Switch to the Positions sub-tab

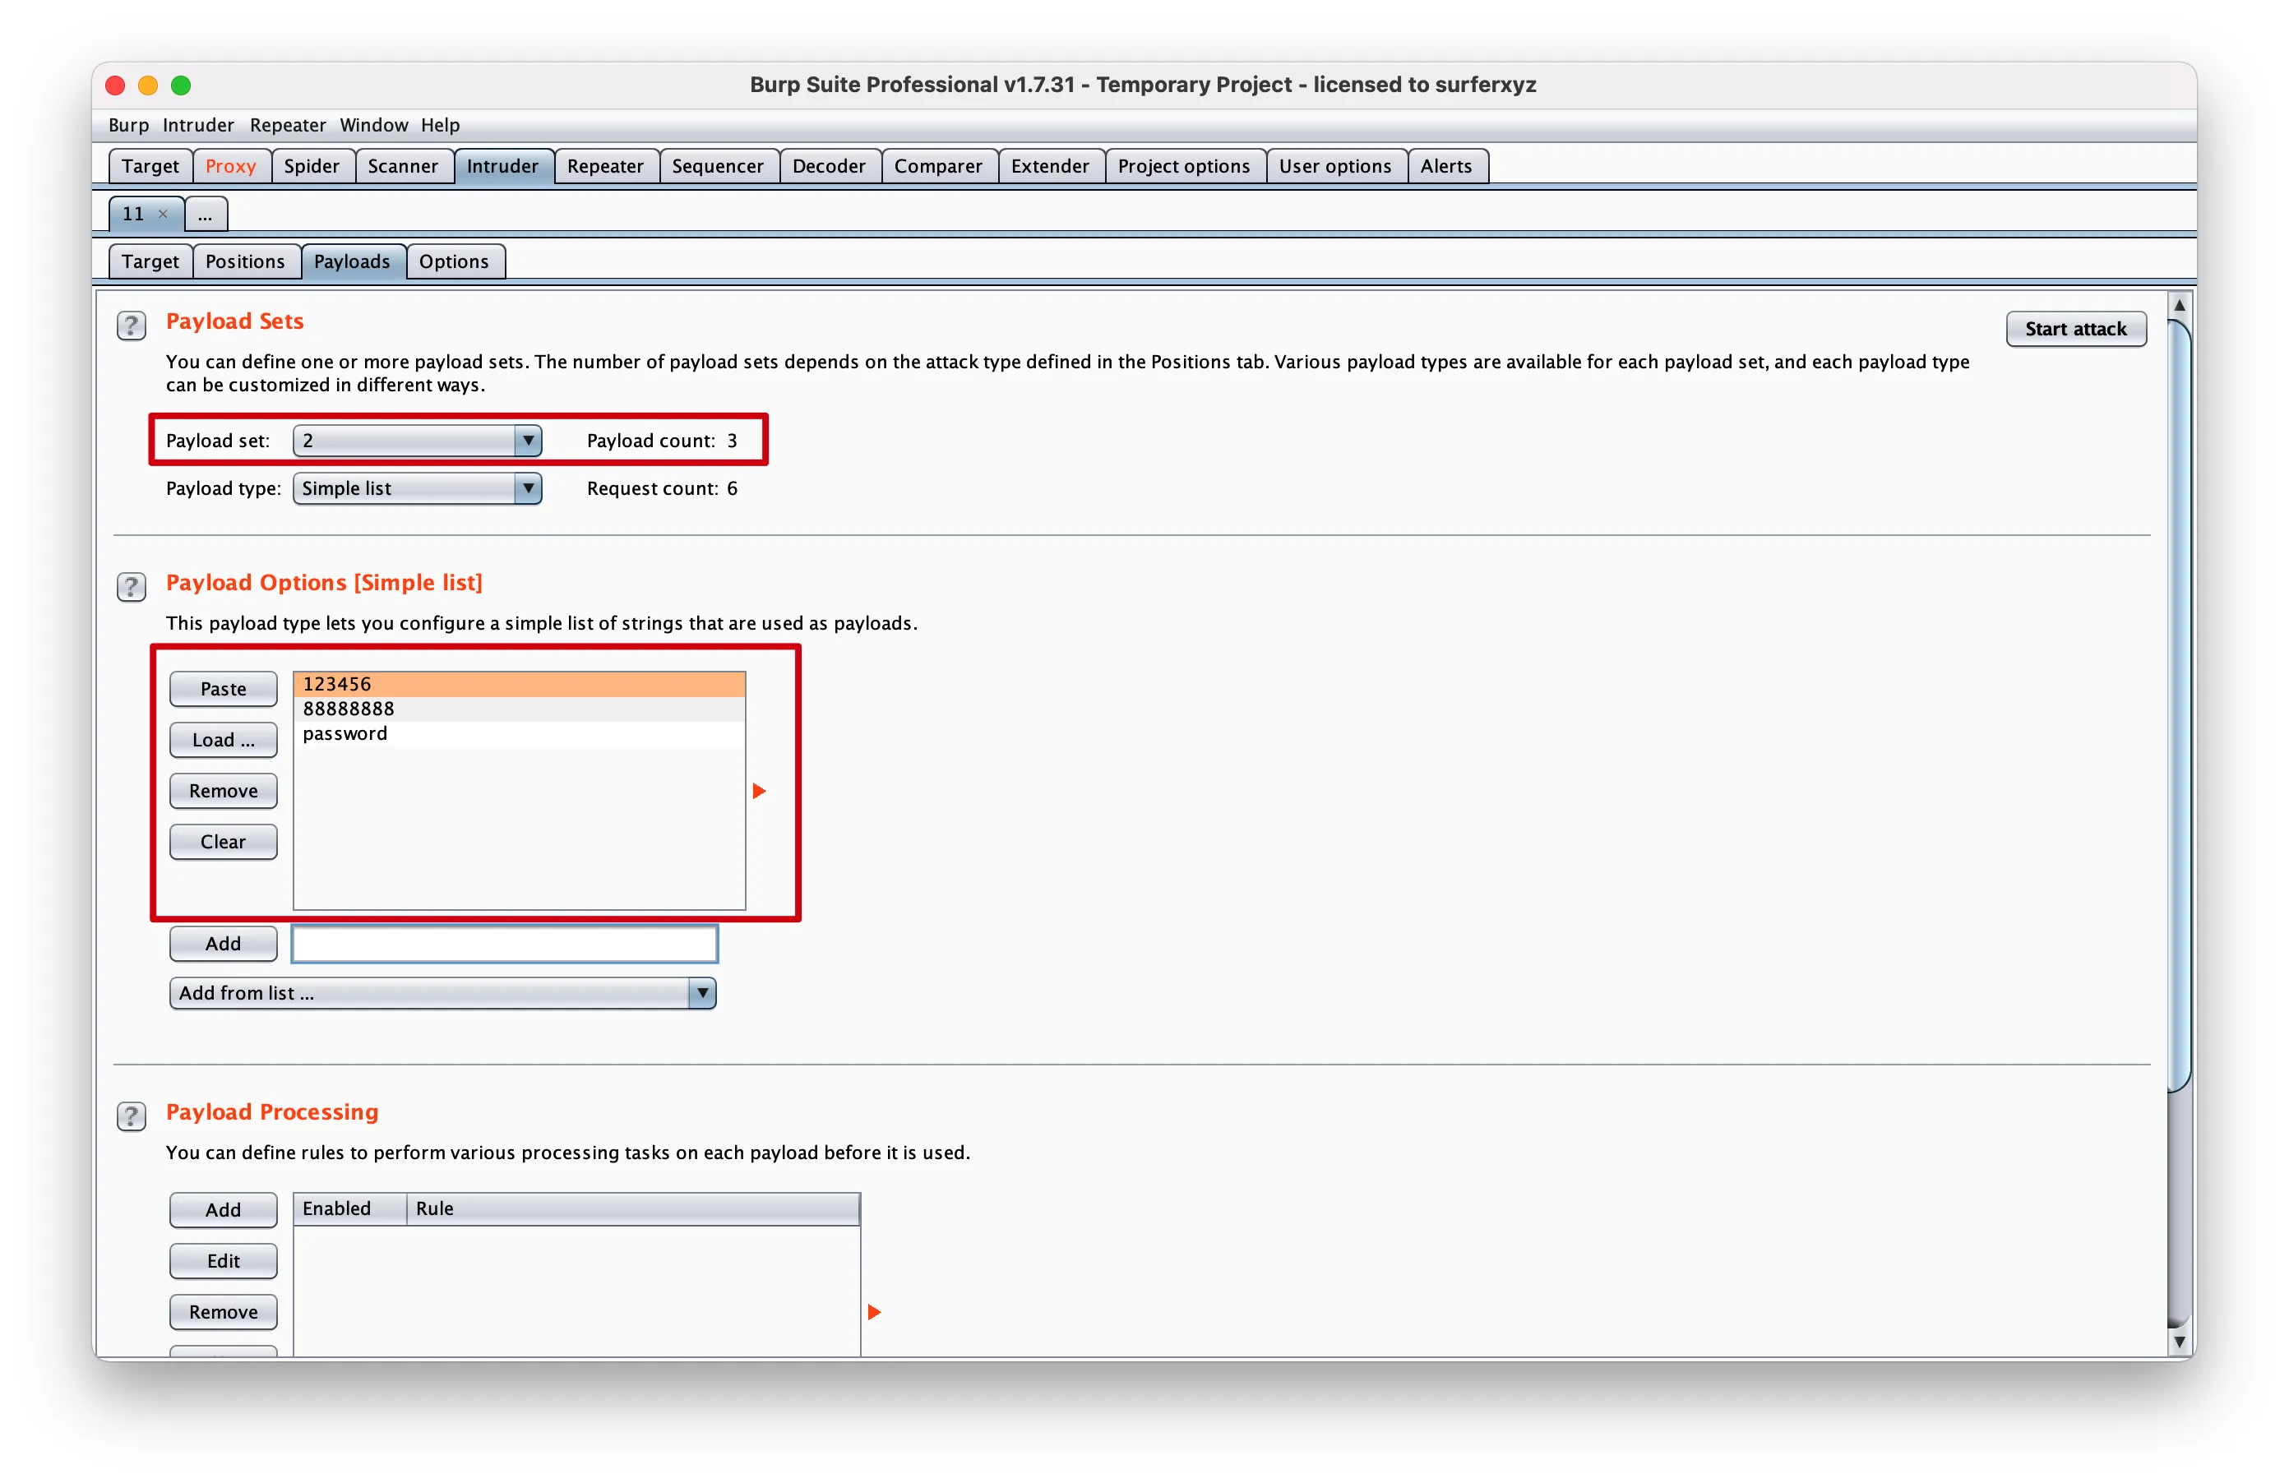point(245,261)
